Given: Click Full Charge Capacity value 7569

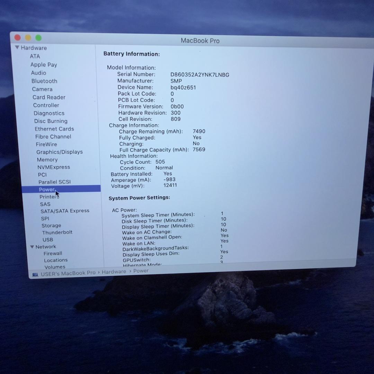Looking at the screenshot, I should pyautogui.click(x=199, y=150).
